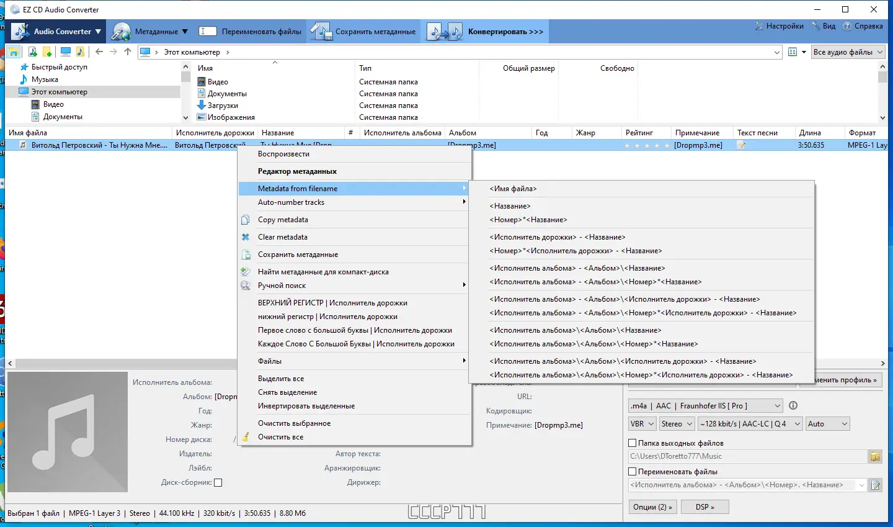The width and height of the screenshot is (893, 527).
Task: Click the lyrics icon in track row
Action: coord(741,145)
